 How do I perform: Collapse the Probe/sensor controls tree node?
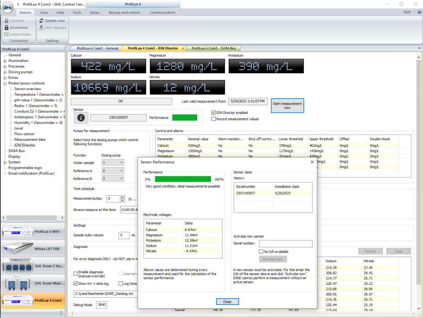5,84
